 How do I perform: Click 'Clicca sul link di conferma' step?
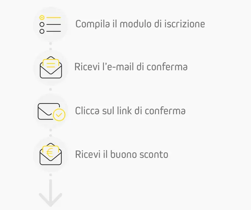(x=130, y=111)
